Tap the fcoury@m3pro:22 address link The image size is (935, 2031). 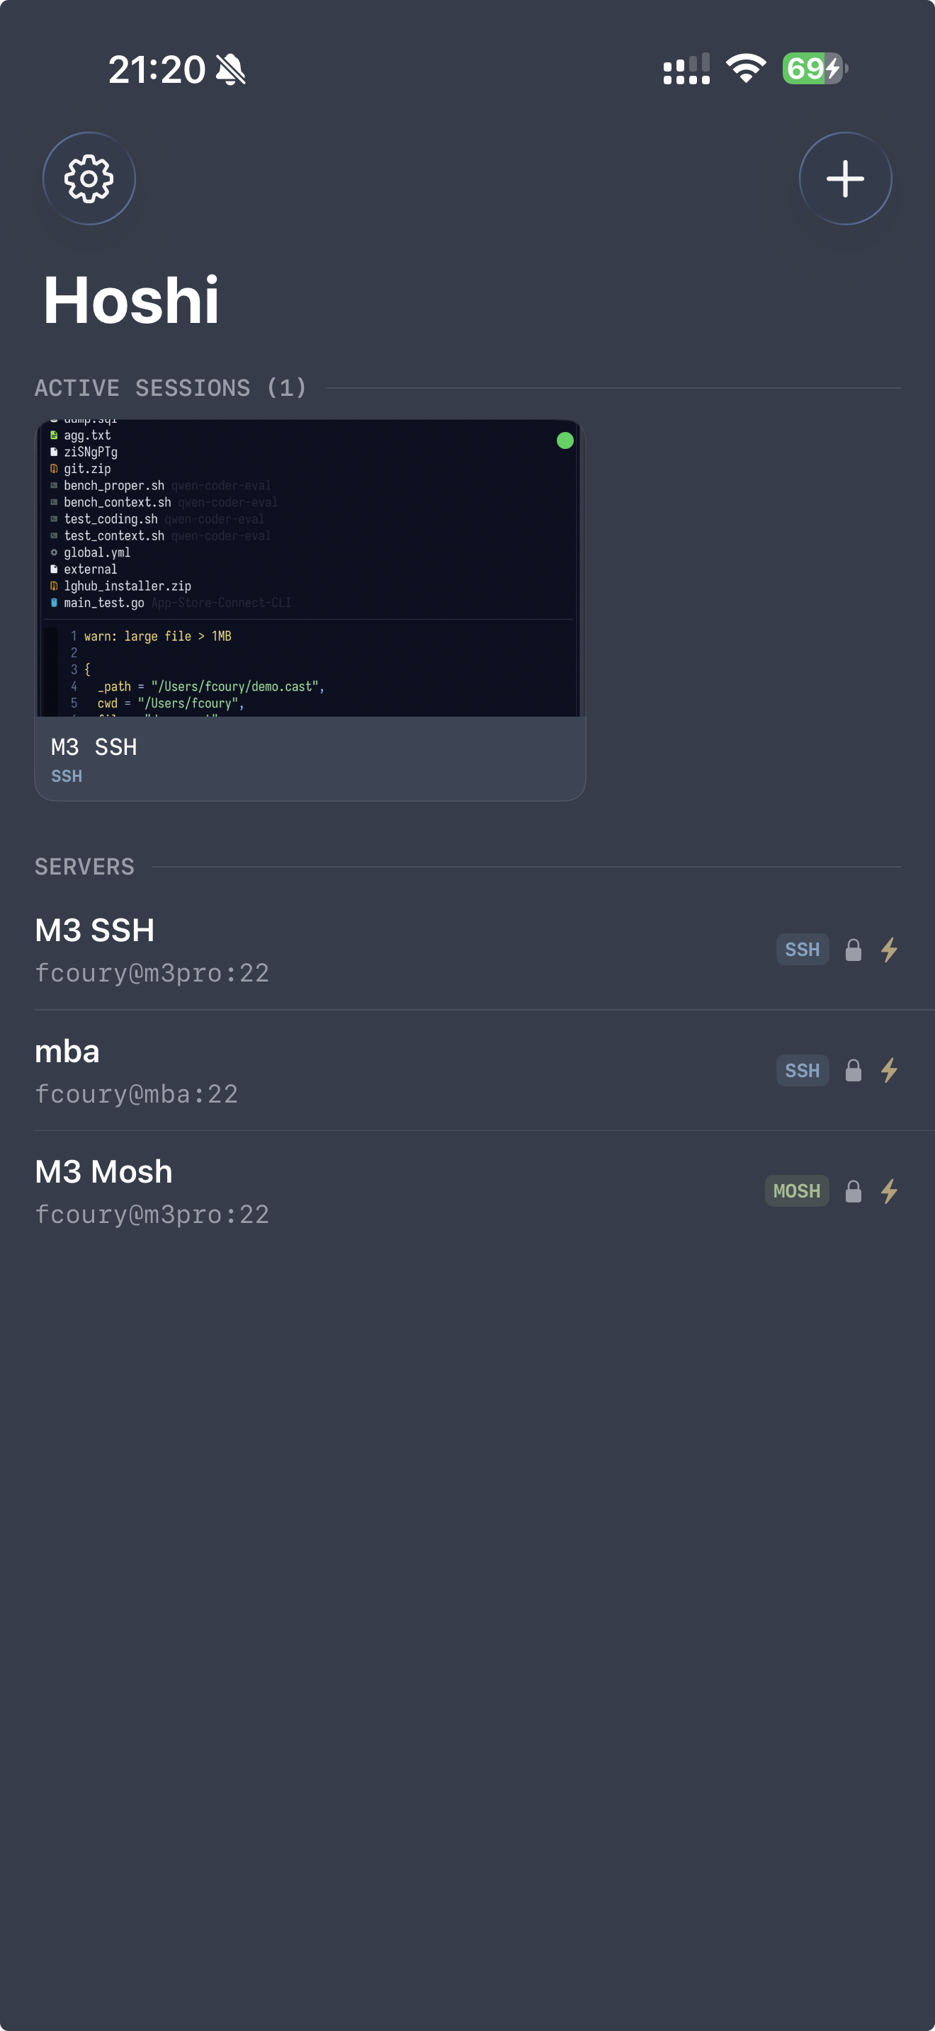pyautogui.click(x=152, y=972)
